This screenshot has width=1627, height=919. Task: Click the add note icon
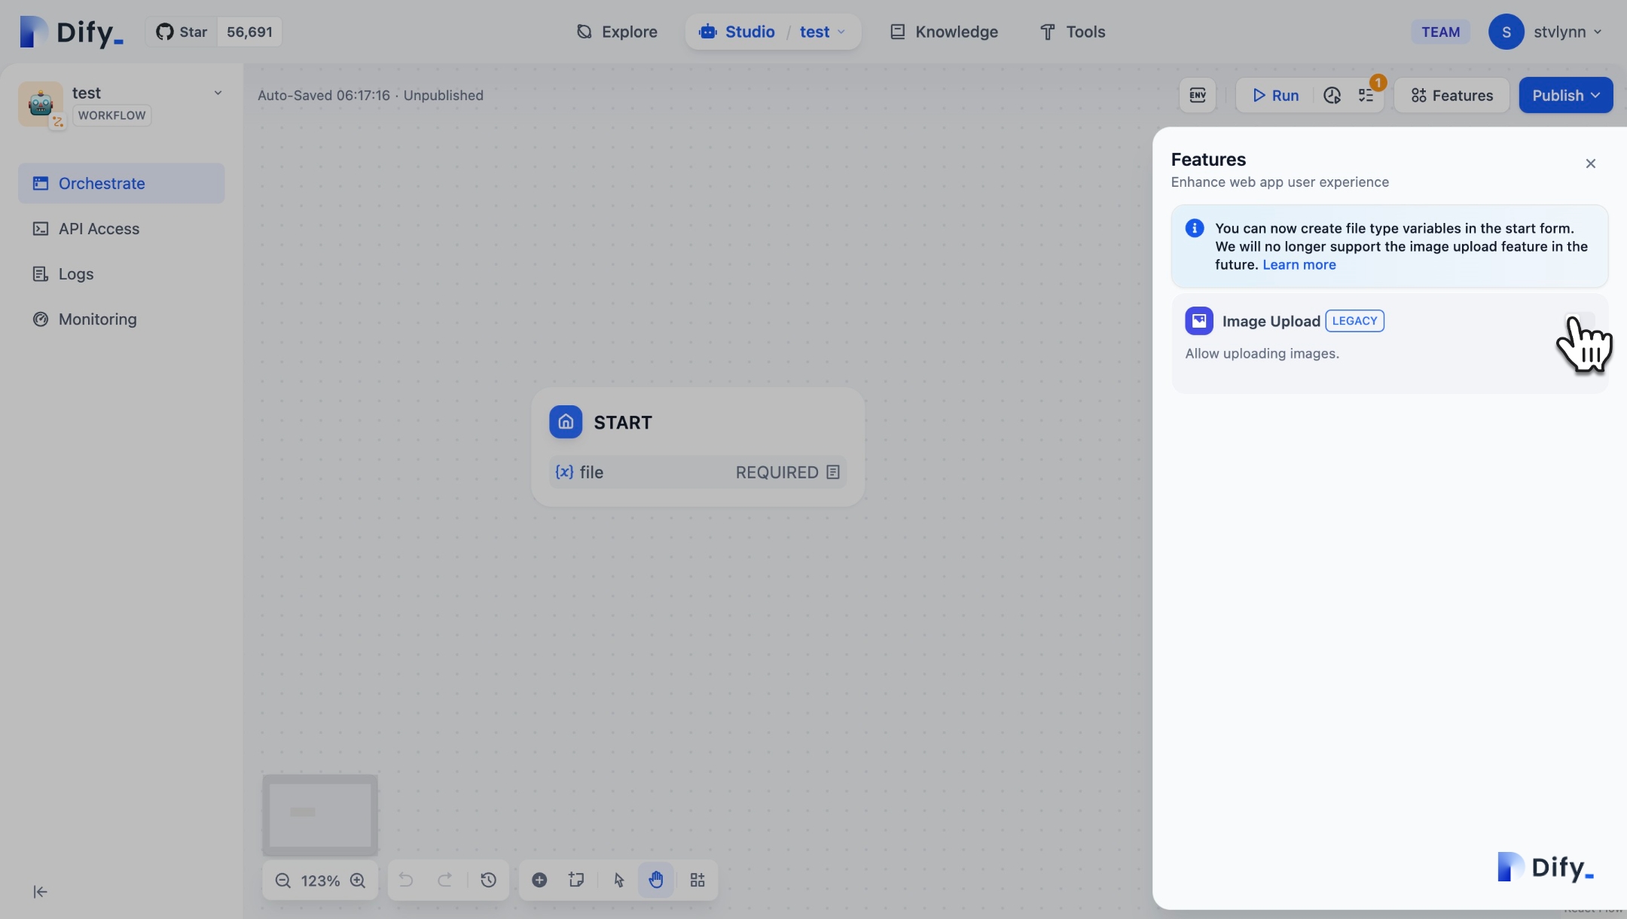point(577,880)
